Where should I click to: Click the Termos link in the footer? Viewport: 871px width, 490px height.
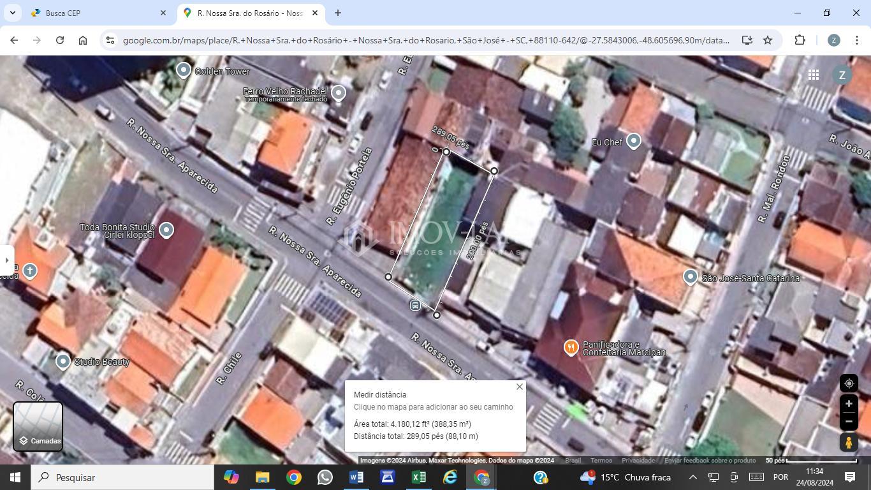click(601, 461)
